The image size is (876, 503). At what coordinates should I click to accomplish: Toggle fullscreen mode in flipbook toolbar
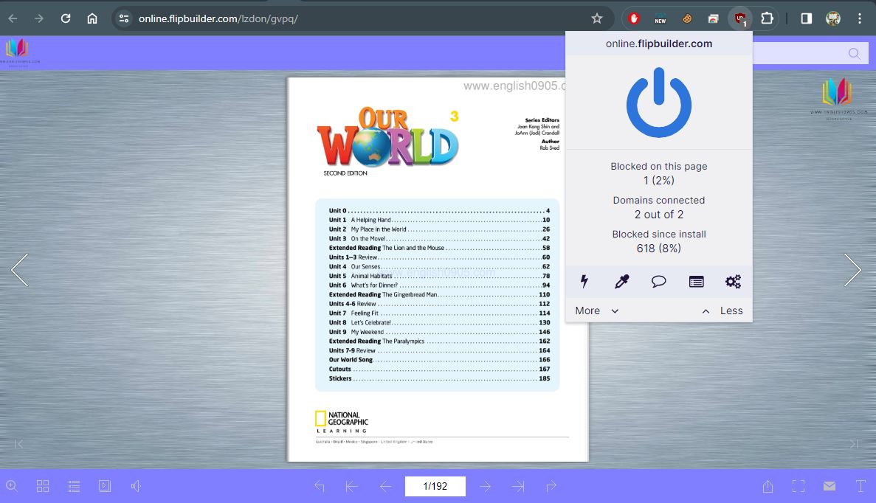tap(799, 486)
